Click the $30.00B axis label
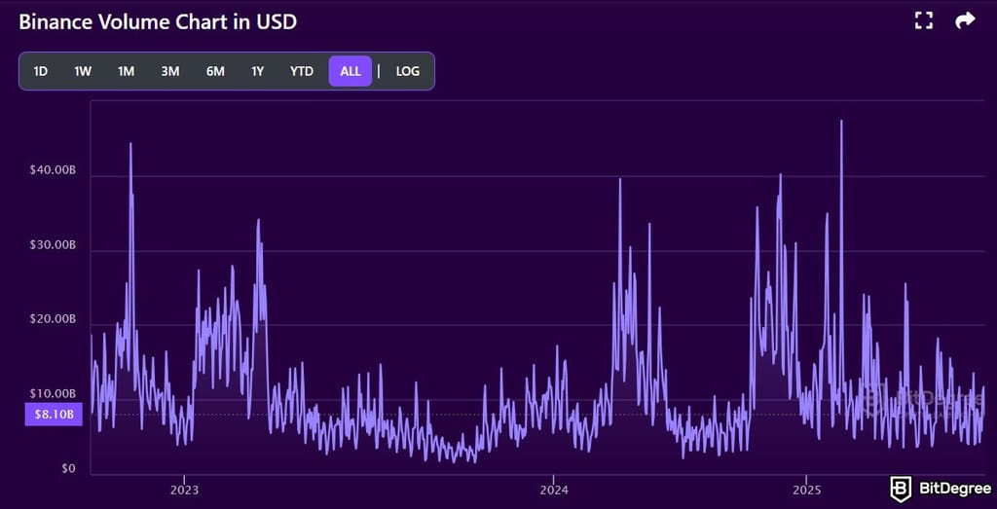The width and height of the screenshot is (997, 509). point(53,246)
